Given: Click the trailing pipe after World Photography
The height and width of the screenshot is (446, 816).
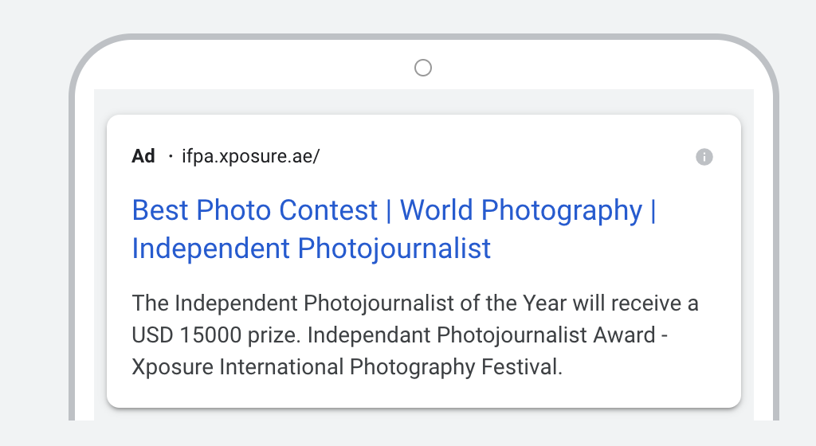Looking at the screenshot, I should tap(653, 210).
